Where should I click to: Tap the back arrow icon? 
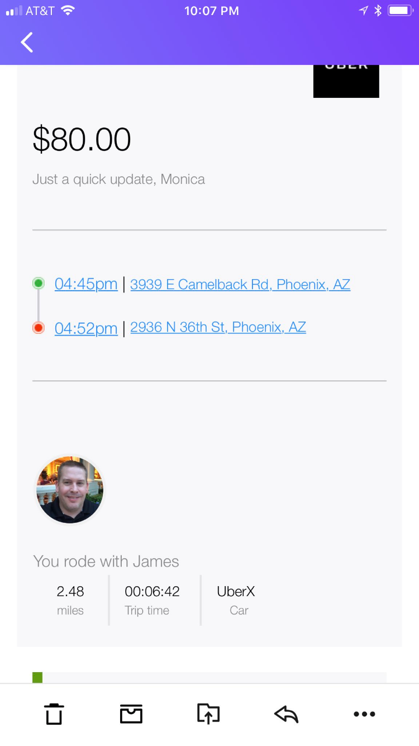(27, 43)
